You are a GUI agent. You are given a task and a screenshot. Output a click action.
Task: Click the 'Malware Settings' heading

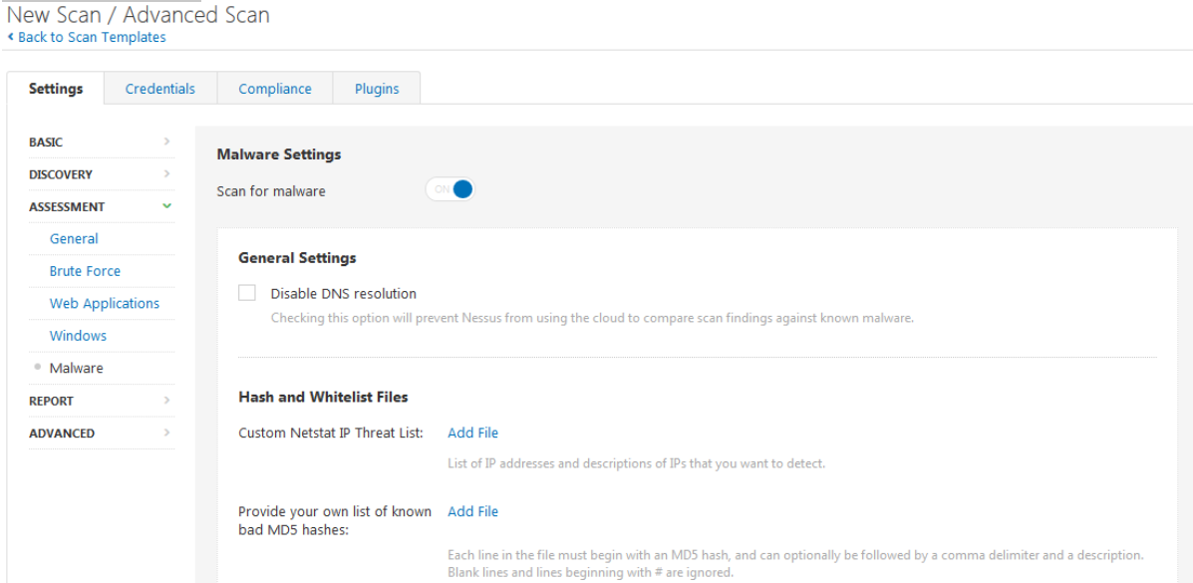pyautogui.click(x=279, y=154)
